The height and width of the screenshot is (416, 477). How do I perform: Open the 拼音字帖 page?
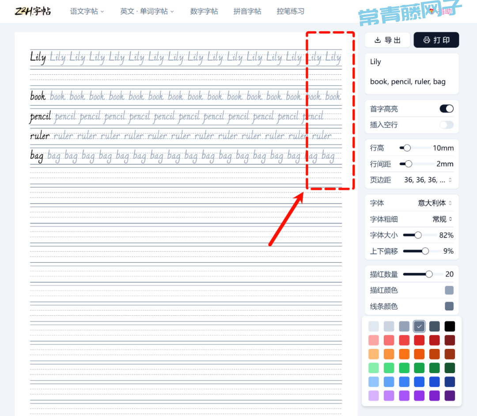click(x=247, y=11)
